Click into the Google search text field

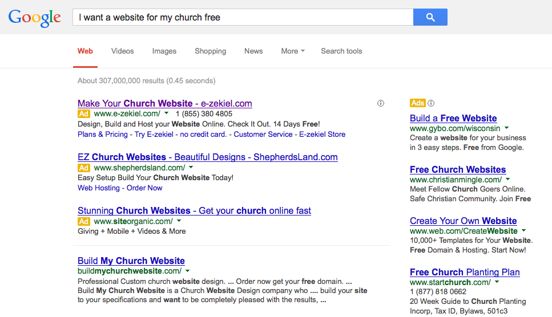pyautogui.click(x=243, y=17)
